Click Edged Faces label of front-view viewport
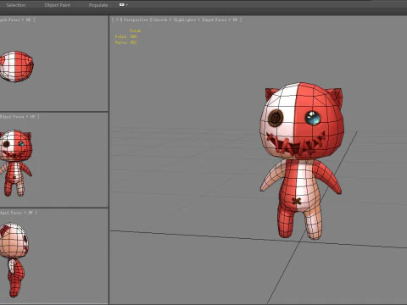The image size is (407, 305). pyautogui.click(x=12, y=116)
